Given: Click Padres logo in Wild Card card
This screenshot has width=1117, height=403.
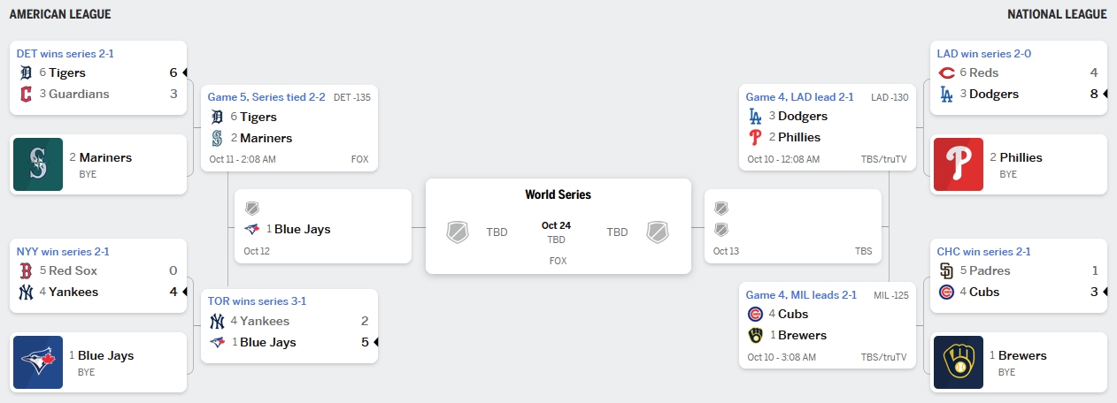Looking at the screenshot, I should coord(945,270).
